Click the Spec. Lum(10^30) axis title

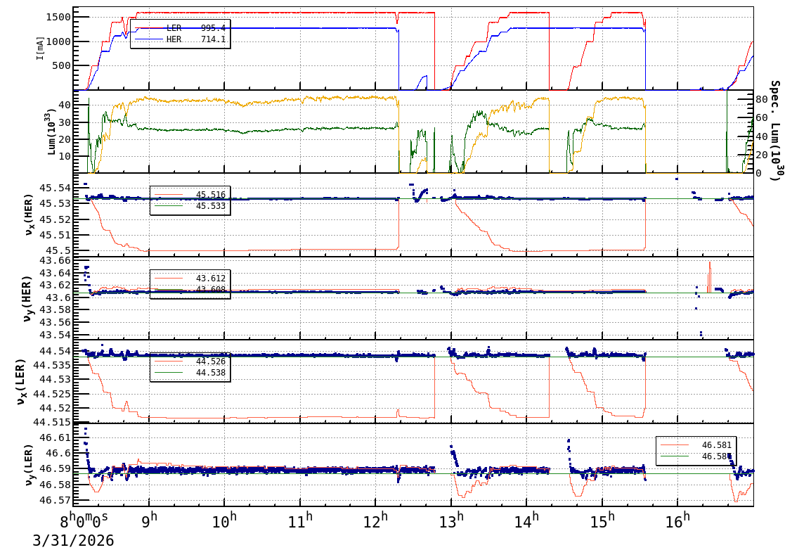tap(774, 130)
